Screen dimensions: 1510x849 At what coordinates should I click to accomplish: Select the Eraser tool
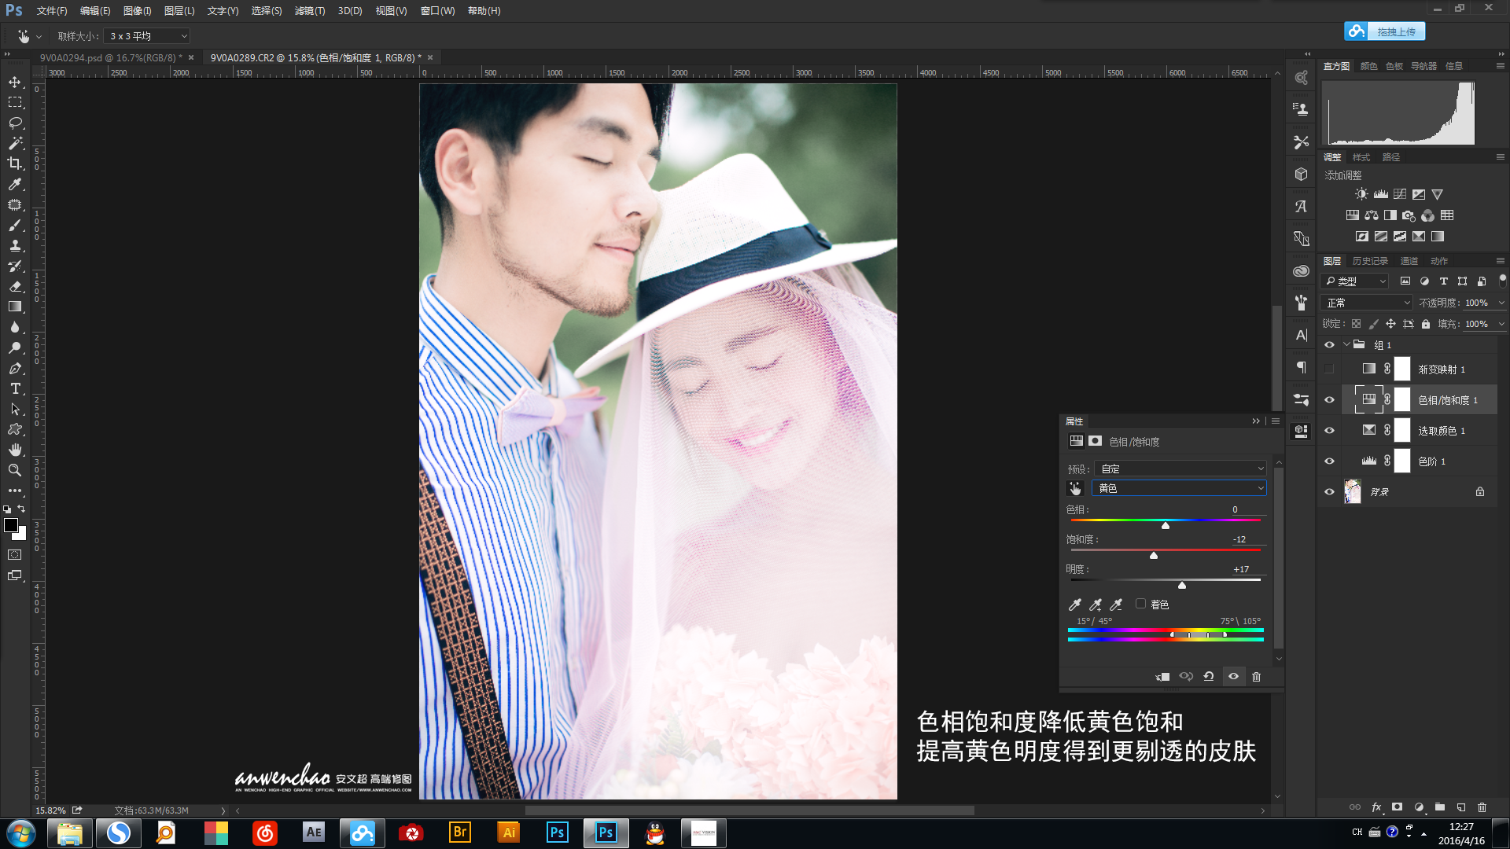point(15,286)
